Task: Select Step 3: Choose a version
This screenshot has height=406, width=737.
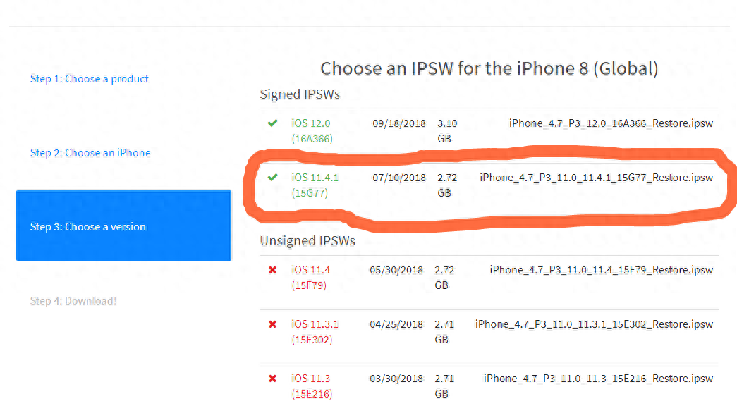Action: [88, 227]
